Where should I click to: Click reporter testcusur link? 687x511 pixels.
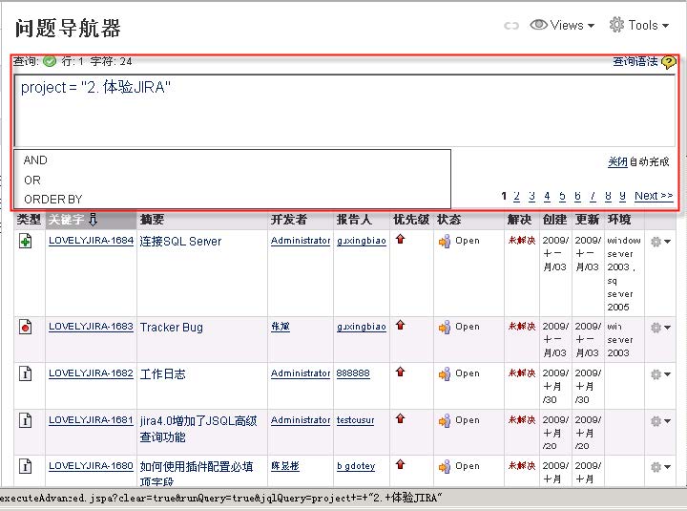355,420
